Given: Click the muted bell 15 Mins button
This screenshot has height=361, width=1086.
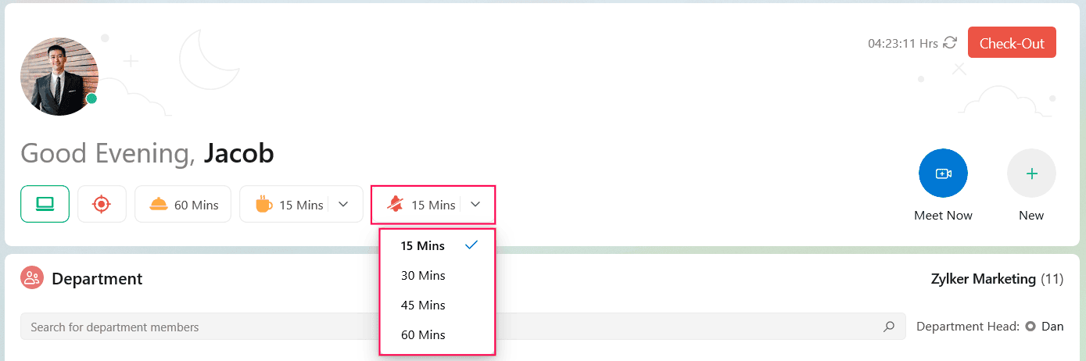Looking at the screenshot, I should click(x=421, y=205).
